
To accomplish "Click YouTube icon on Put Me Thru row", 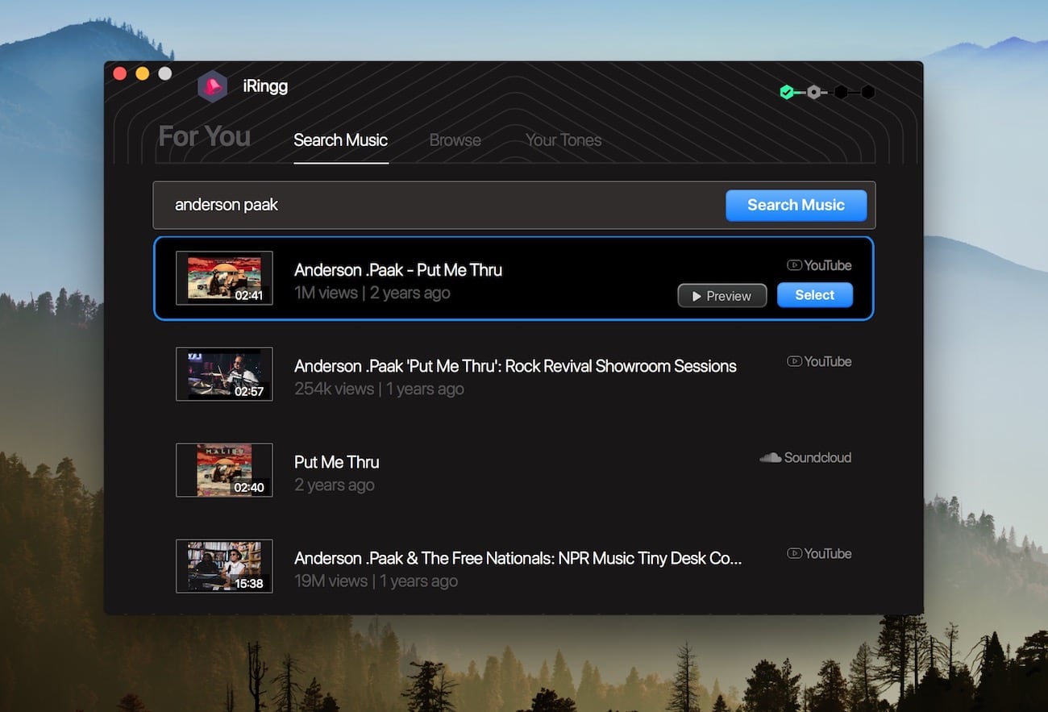I will (x=794, y=265).
